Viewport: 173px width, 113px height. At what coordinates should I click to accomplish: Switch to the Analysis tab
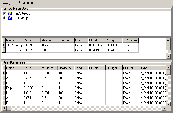[x=8, y=3]
